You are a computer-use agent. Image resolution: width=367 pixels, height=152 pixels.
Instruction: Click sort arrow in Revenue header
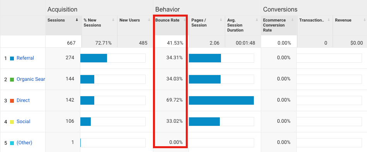coord(364,20)
